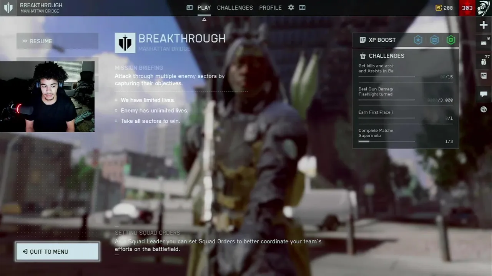Image resolution: width=492 pixels, height=276 pixels.
Task: Select the 'Deal Gun Damage' challenge
Action: [406, 94]
